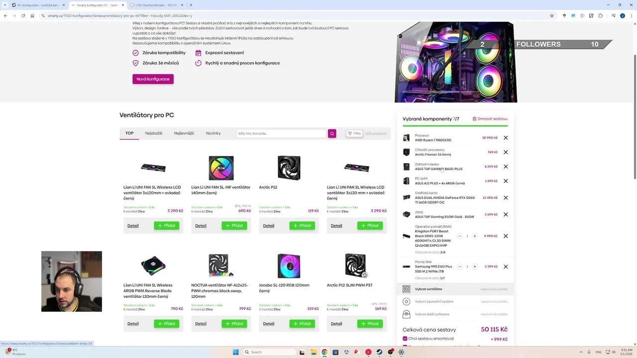This screenshot has width=637, height=358.
Task: Reload the page in the browser
Action: pos(23,15)
